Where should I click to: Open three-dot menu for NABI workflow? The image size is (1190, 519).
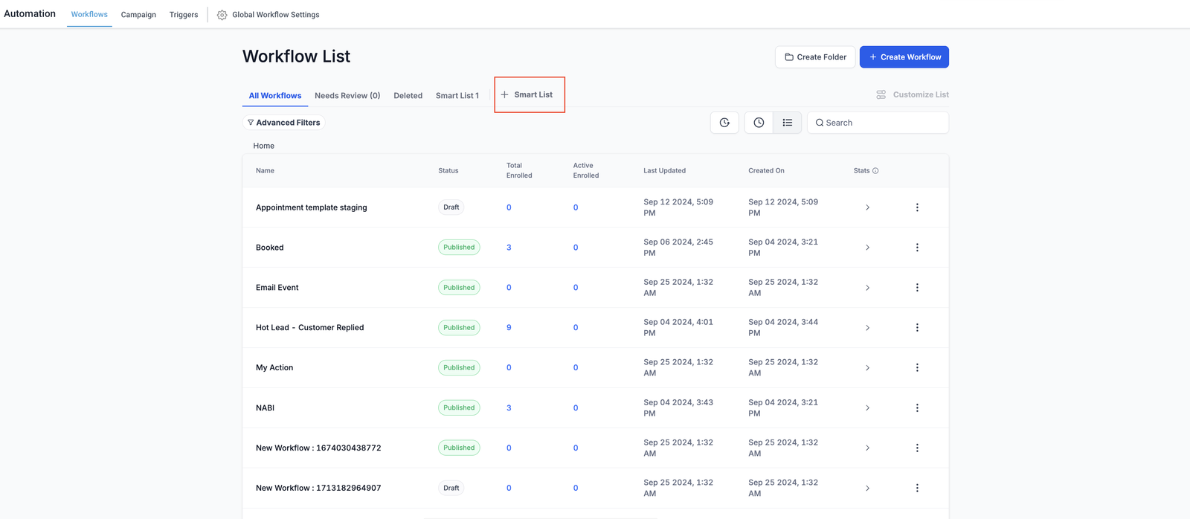[x=917, y=408]
